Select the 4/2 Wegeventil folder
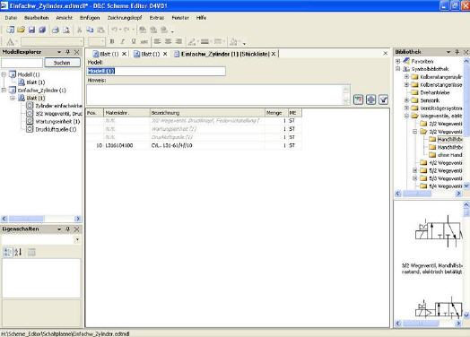Image resolution: width=470 pixels, height=337 pixels. click(x=446, y=163)
